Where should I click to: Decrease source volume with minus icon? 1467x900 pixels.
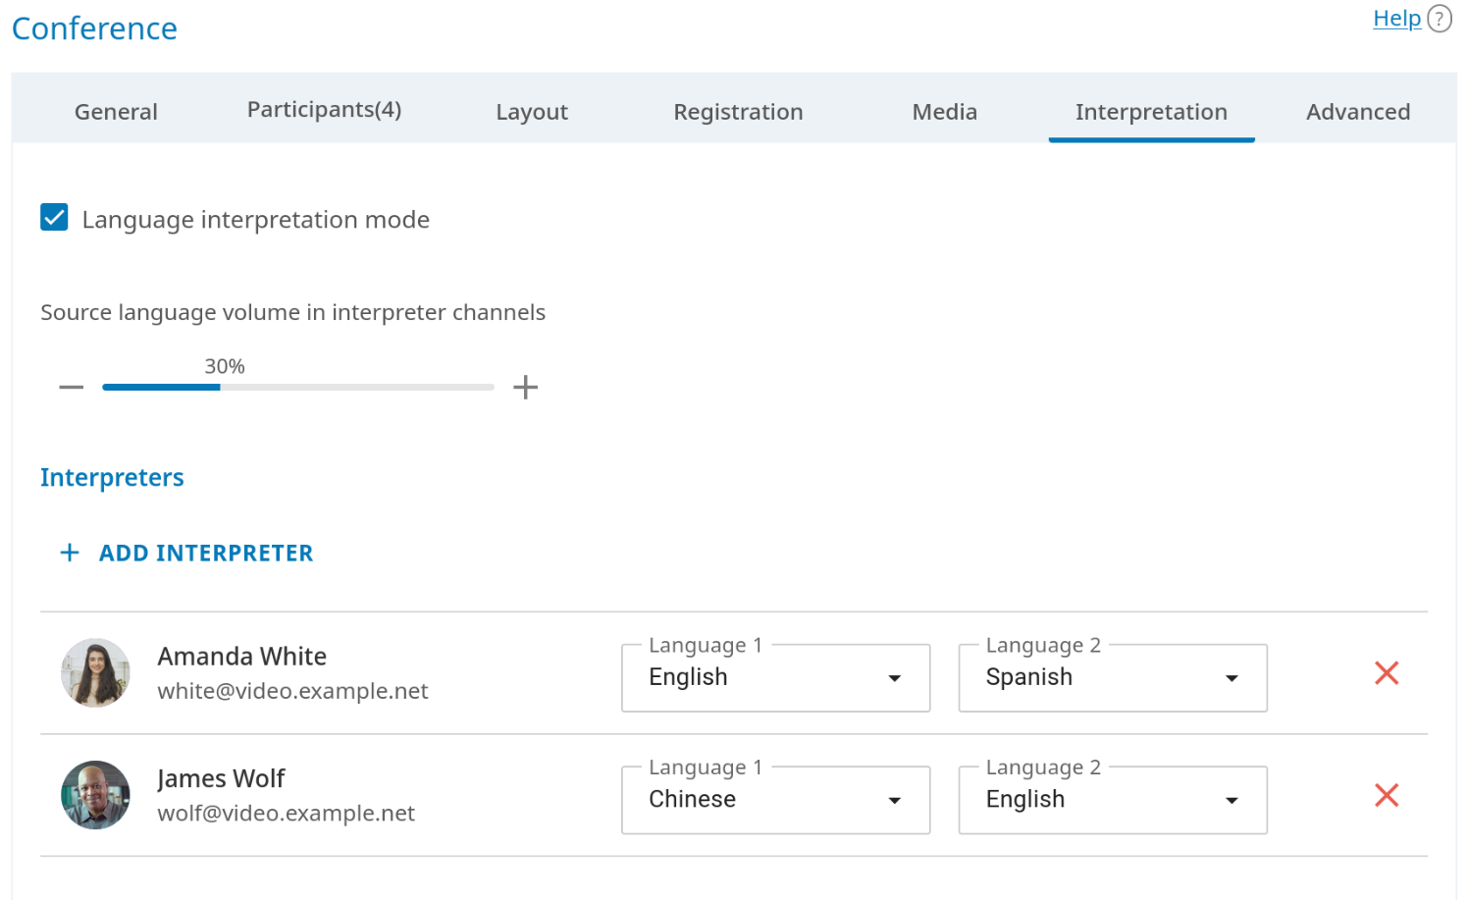72,388
